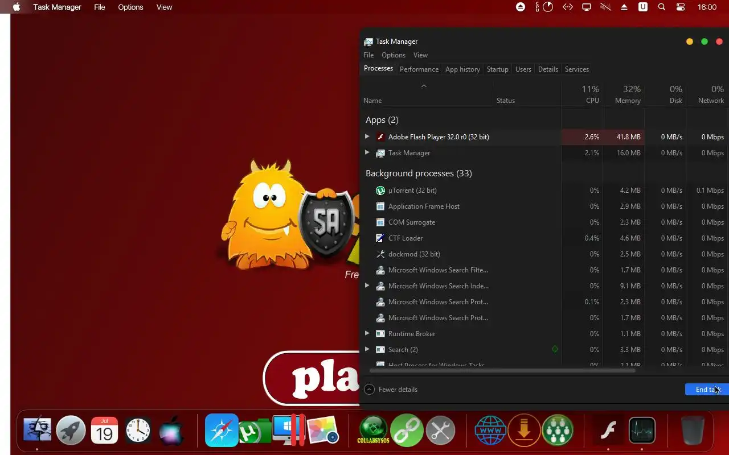This screenshot has width=729, height=455.
Task: Click the angle brackets network icon in menu bar
Action: pos(567,7)
